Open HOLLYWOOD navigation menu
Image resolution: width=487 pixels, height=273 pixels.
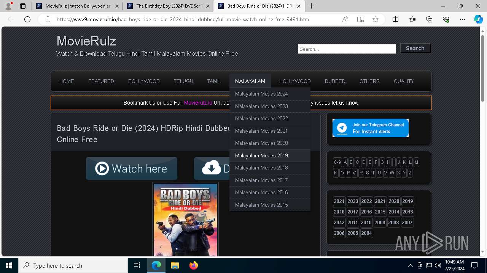click(x=295, y=81)
